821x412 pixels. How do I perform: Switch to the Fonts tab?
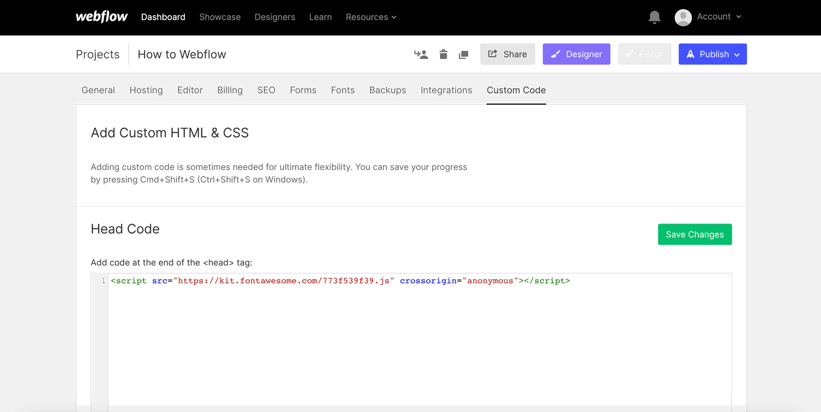coord(343,90)
